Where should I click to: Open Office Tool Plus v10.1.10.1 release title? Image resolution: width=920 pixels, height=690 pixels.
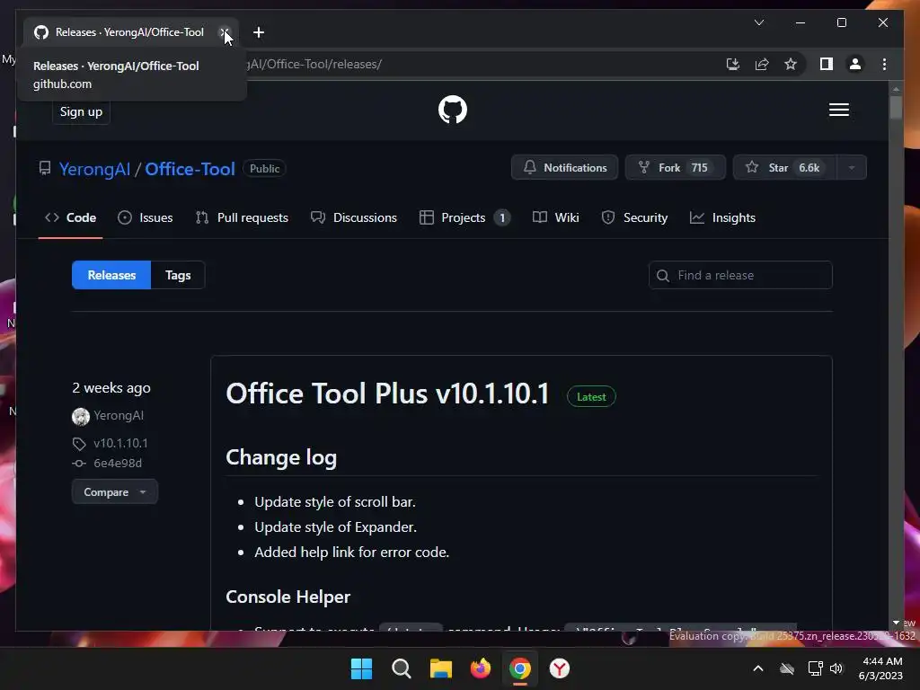point(387,394)
